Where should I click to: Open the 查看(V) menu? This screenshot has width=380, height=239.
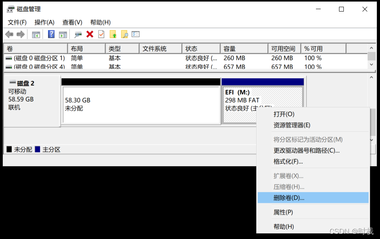(x=72, y=22)
